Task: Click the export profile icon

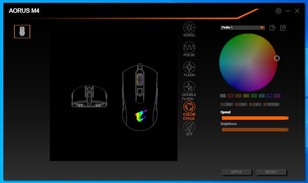Action: (283, 27)
